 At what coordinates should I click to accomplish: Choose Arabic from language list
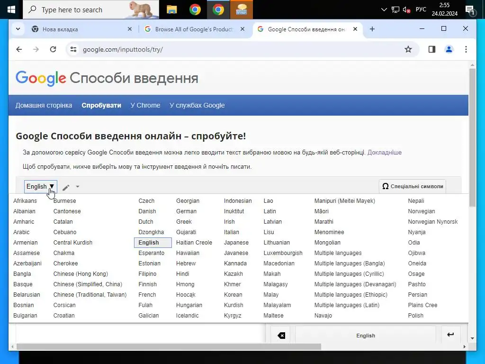21,232
